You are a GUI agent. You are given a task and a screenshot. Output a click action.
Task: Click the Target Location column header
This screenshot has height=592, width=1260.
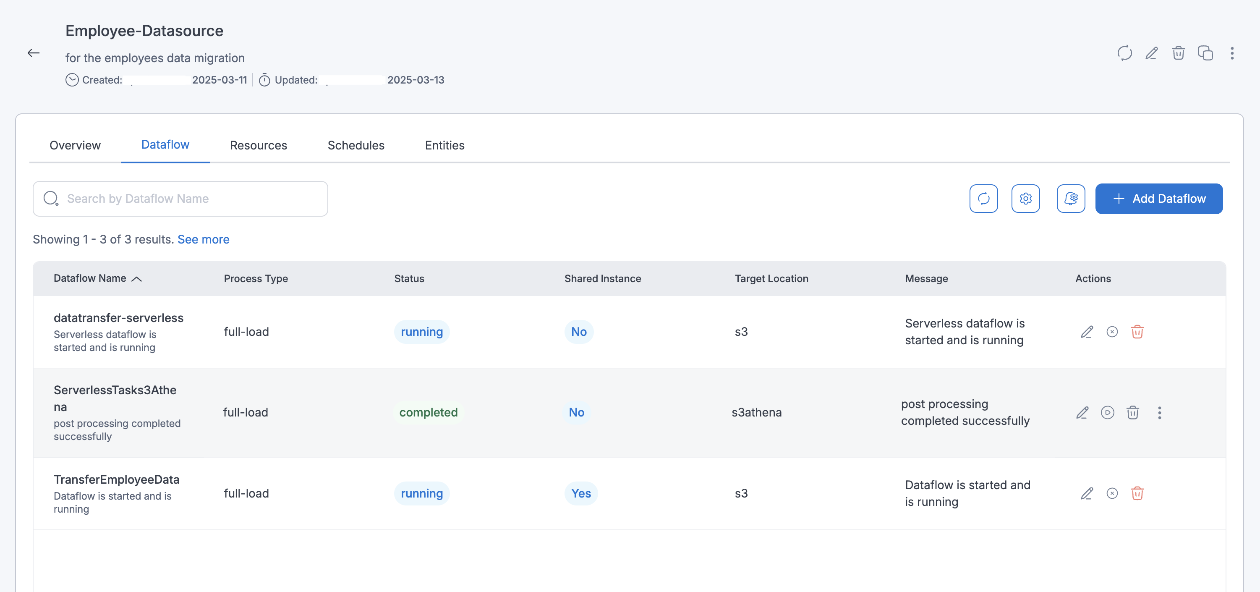[771, 278]
